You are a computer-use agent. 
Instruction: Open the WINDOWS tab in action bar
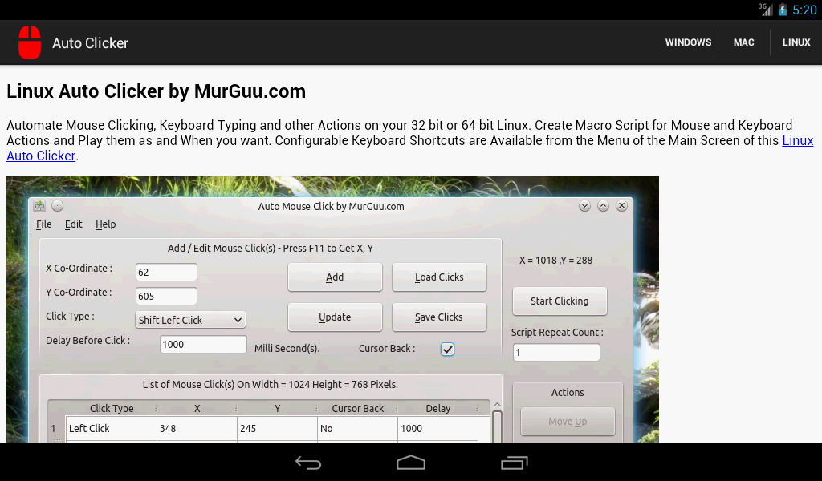(x=688, y=42)
